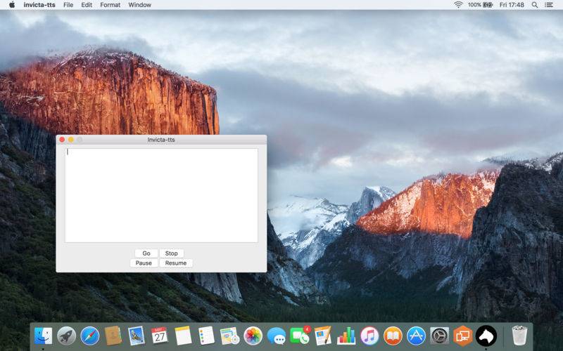Open Maps icon in dock
This screenshot has height=351, width=563.
click(x=230, y=336)
